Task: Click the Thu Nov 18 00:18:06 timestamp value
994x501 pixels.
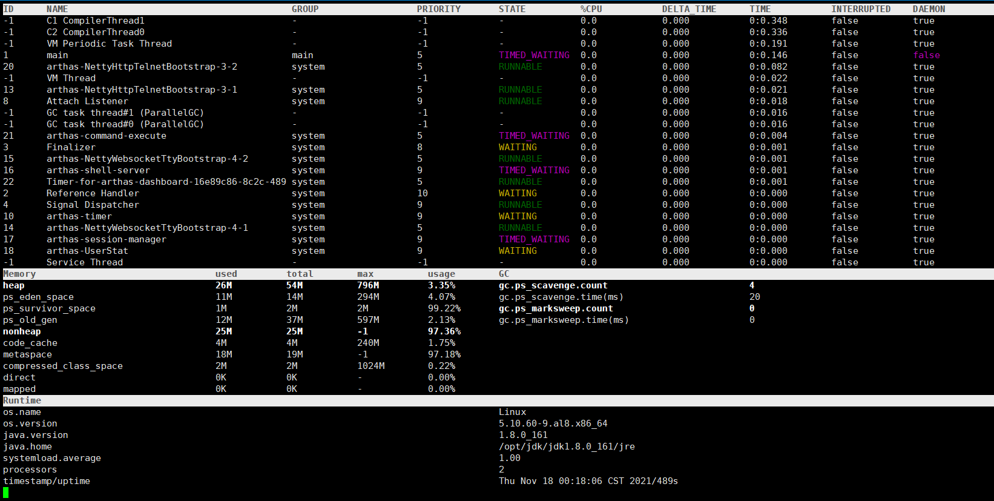Action: 588,481
